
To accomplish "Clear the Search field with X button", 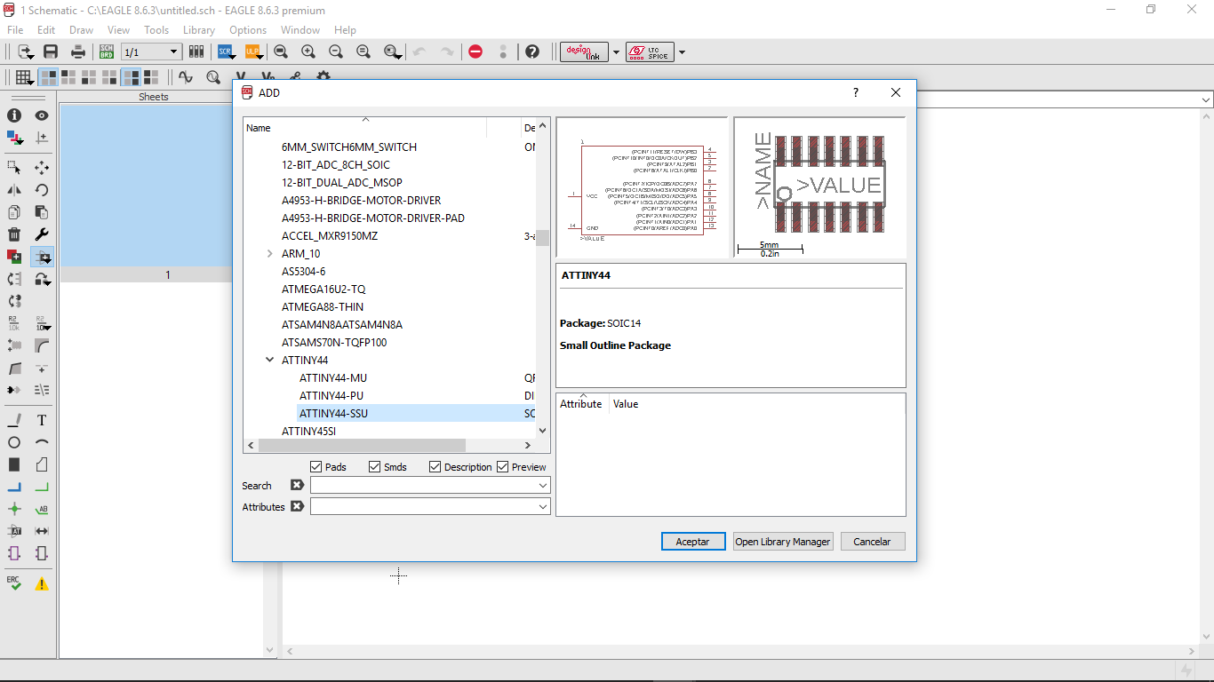I will 298,486.
